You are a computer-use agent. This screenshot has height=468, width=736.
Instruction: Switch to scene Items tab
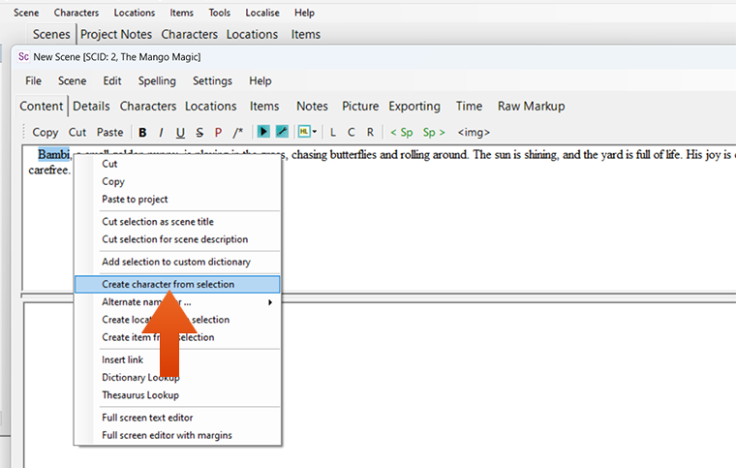[x=264, y=107]
